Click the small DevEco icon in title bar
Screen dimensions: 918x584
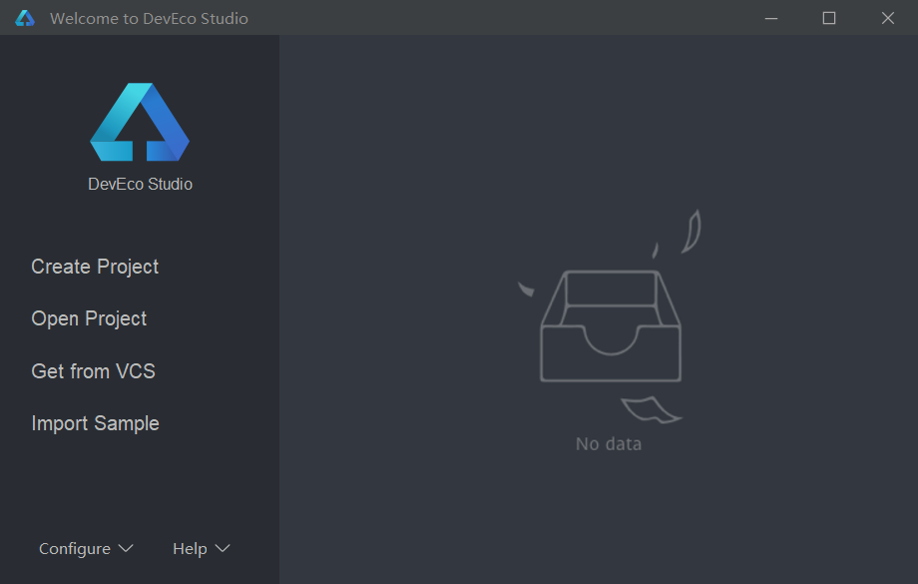coord(25,18)
